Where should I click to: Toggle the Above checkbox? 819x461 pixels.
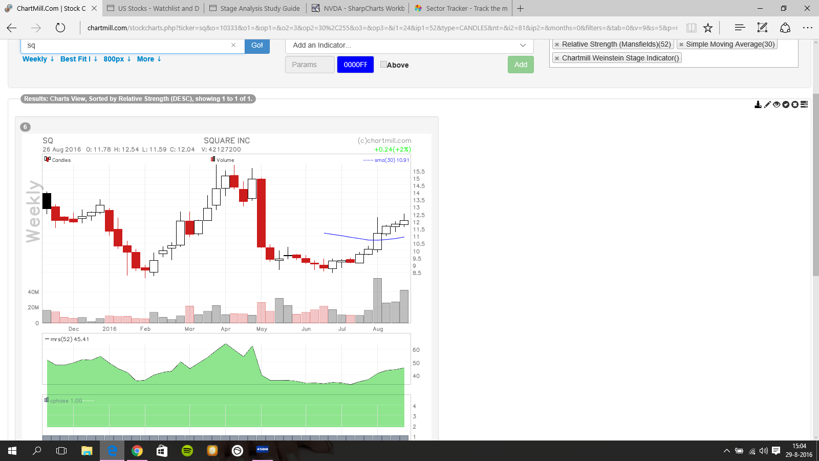(383, 65)
